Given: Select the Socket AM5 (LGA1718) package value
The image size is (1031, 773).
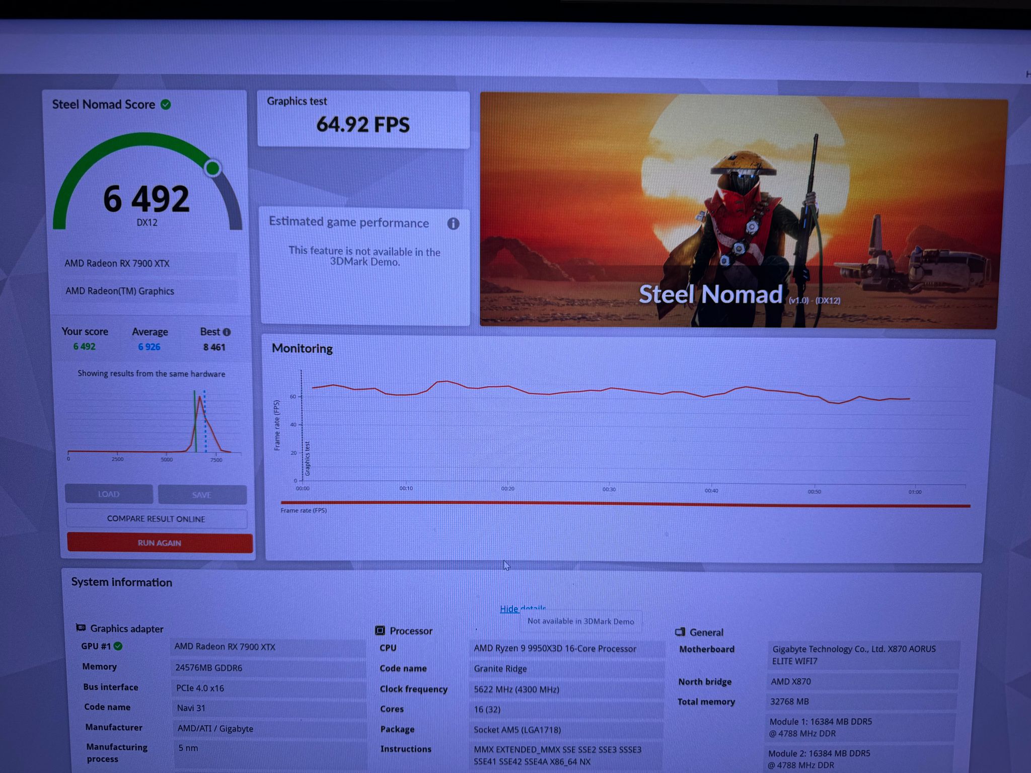Looking at the screenshot, I should click(517, 730).
